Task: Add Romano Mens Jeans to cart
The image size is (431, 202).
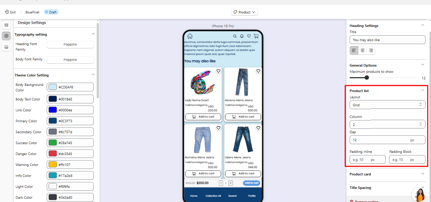Action: (203, 174)
